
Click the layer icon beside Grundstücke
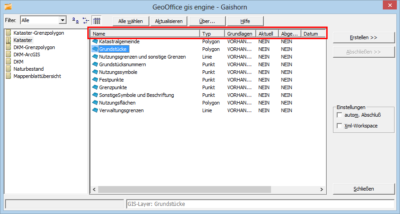pyautogui.click(x=95, y=49)
